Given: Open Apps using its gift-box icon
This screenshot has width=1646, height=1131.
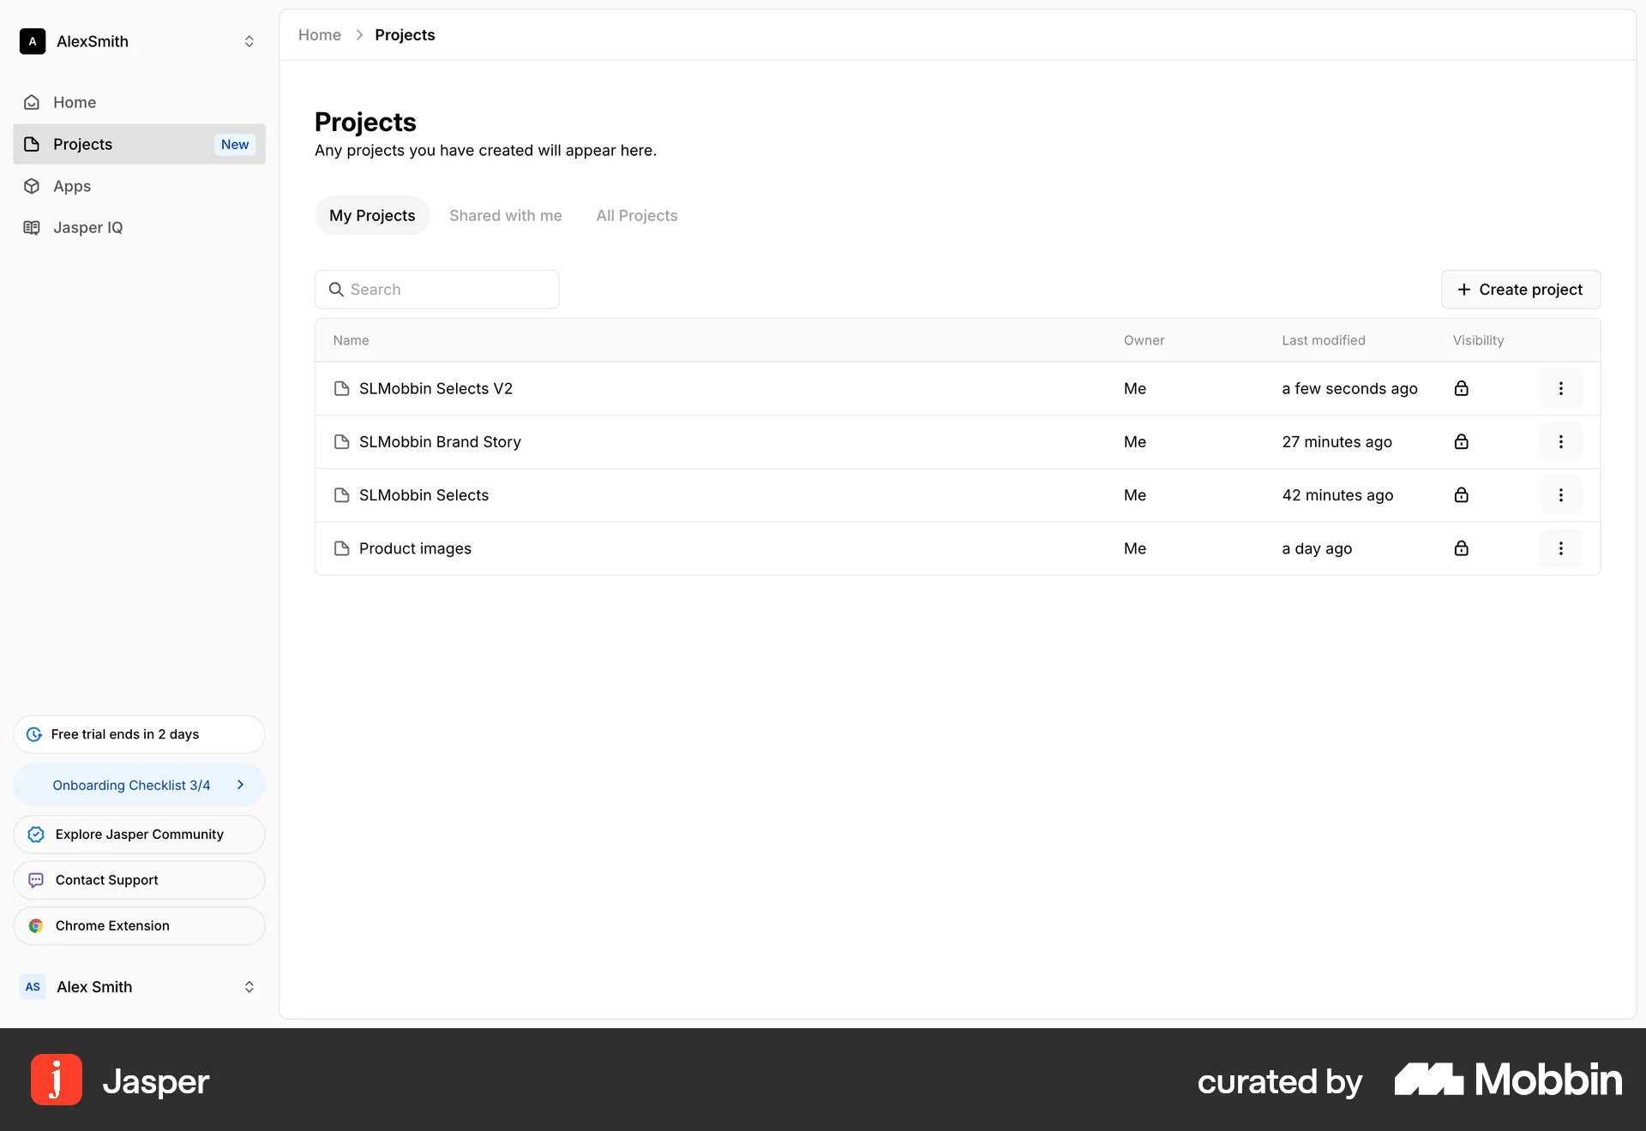Looking at the screenshot, I should tap(32, 186).
